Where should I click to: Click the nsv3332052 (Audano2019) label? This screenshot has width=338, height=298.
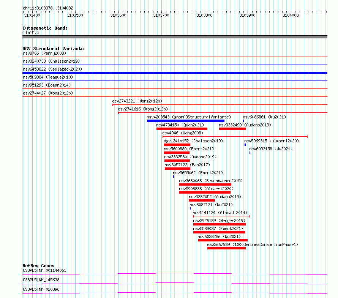pyautogui.click(x=215, y=197)
